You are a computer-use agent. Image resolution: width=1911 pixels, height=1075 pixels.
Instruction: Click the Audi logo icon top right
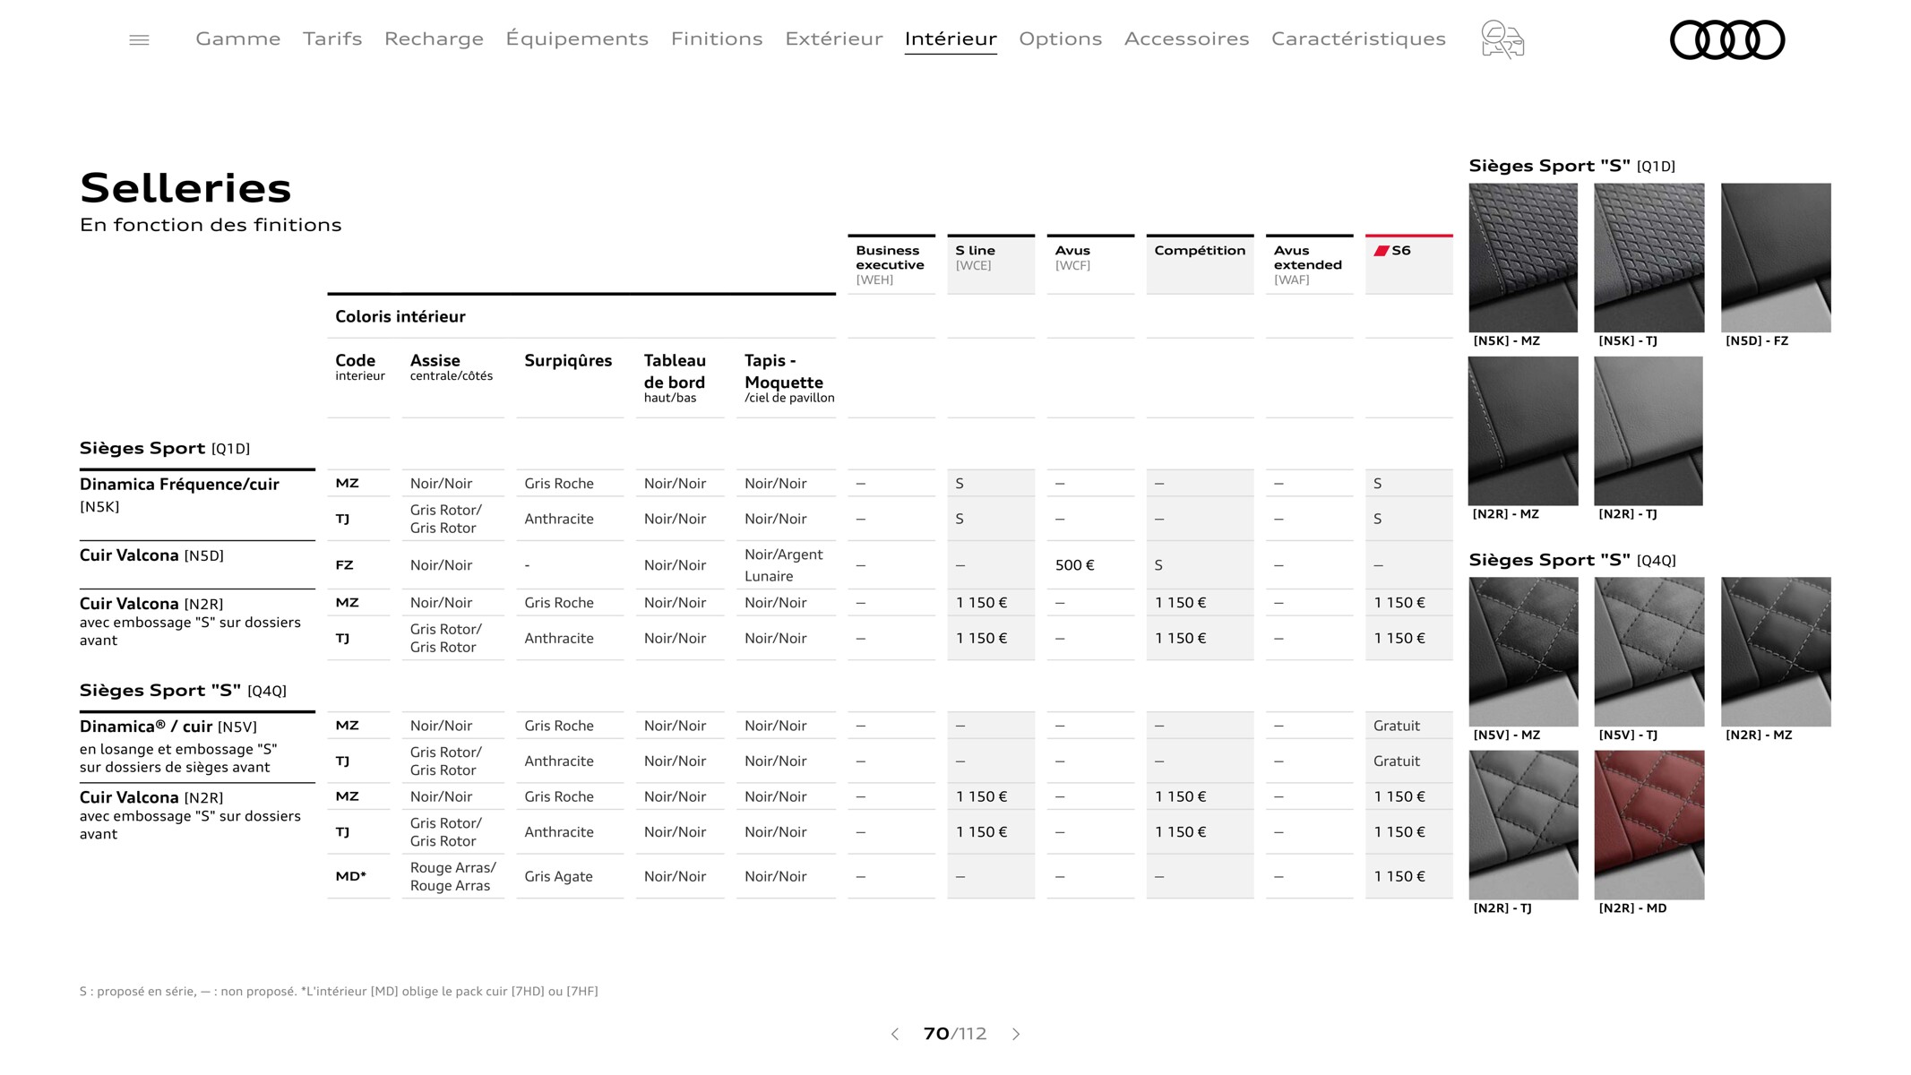pos(1727,38)
